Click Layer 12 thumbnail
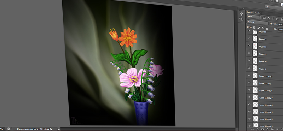This screenshot has width=283, height=131. coord(255,68)
